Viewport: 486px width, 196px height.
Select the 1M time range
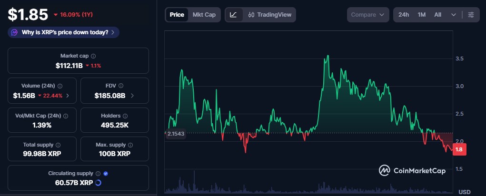422,15
